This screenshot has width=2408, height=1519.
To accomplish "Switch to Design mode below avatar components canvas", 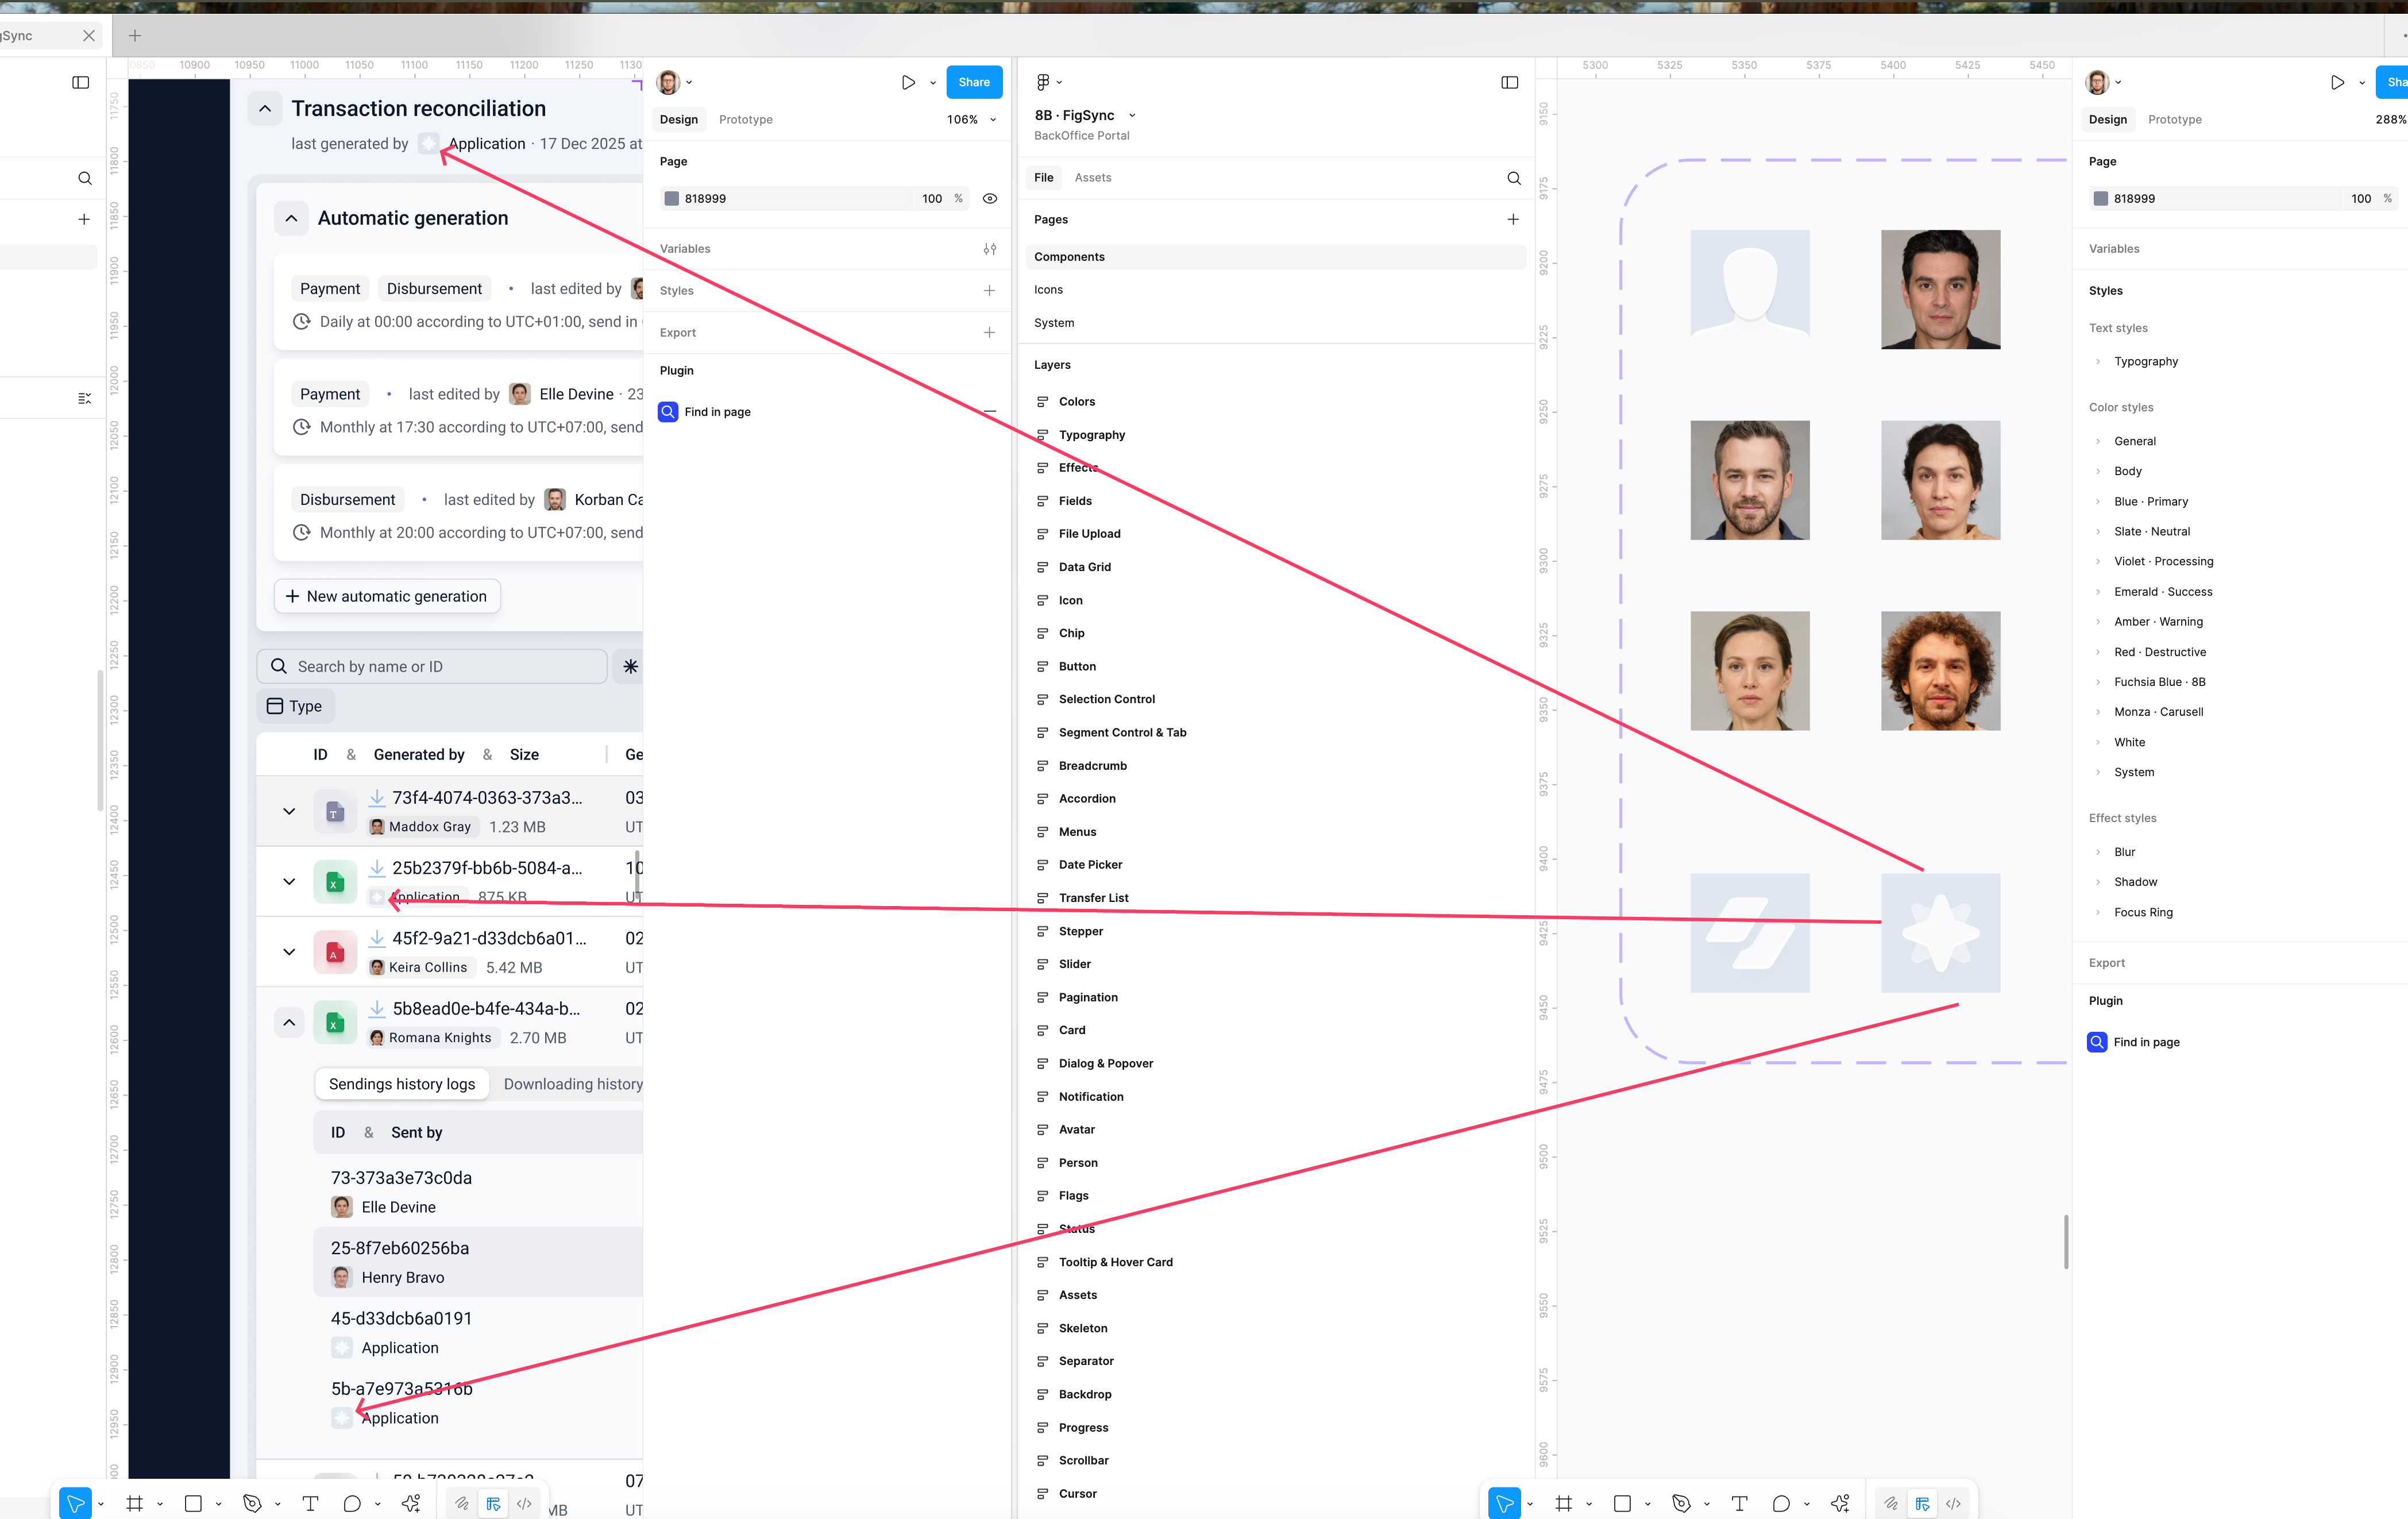I will 1922,1503.
